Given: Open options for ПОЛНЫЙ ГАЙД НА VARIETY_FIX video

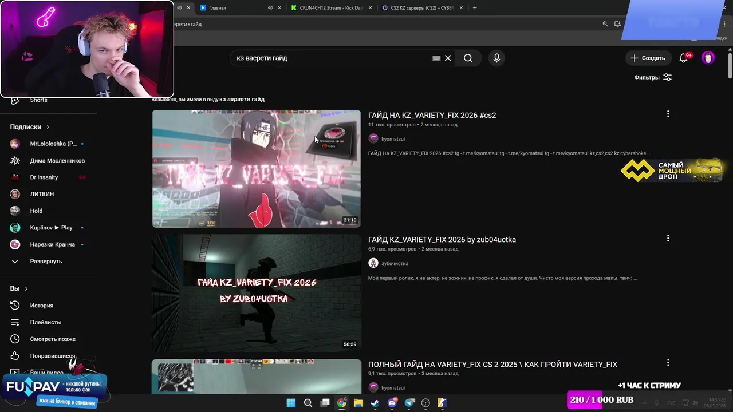Looking at the screenshot, I should pyautogui.click(x=668, y=363).
